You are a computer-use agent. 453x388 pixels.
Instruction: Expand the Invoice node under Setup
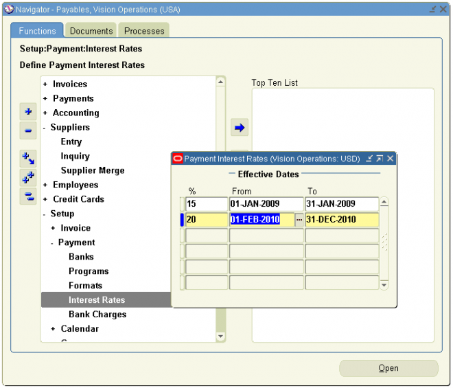(x=53, y=229)
